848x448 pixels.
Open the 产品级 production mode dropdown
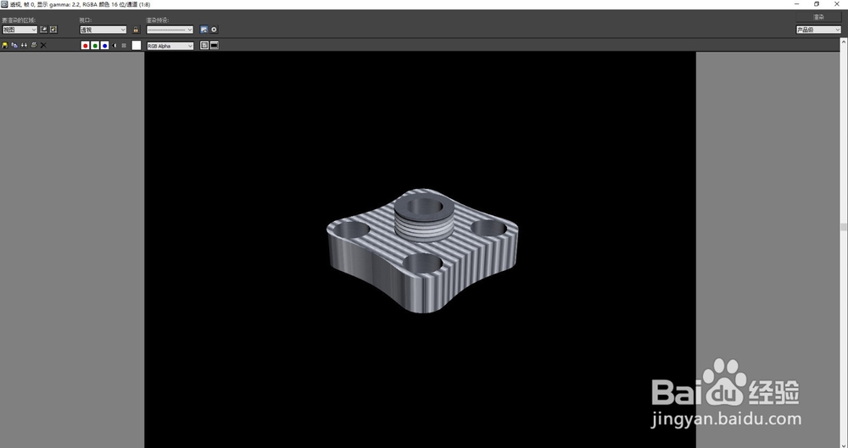[818, 30]
